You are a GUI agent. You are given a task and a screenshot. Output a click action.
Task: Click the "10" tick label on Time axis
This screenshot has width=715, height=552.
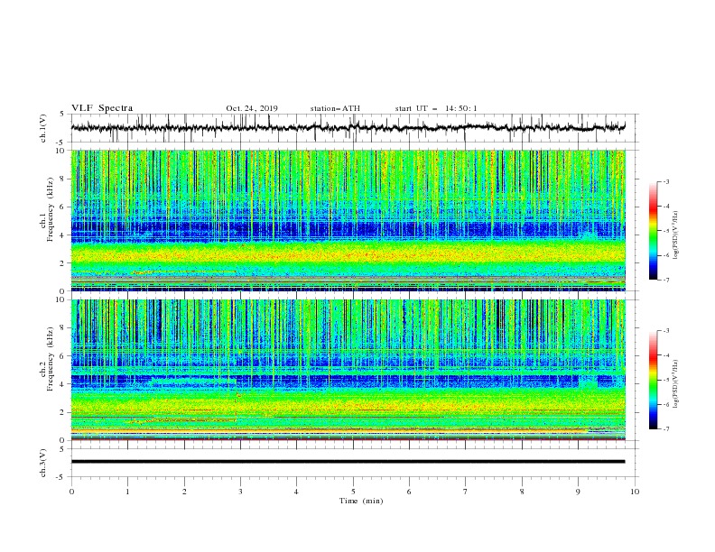[x=635, y=492]
